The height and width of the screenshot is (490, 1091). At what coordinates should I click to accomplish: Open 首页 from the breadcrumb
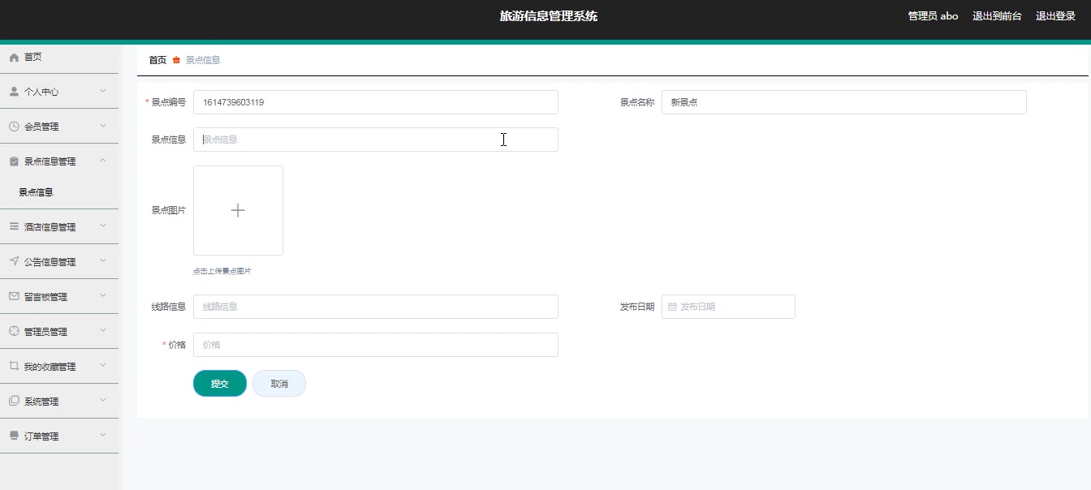click(156, 59)
